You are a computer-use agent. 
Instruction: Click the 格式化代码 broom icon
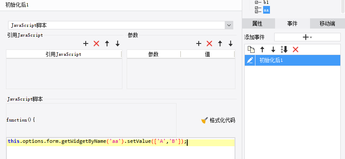tap(205, 120)
